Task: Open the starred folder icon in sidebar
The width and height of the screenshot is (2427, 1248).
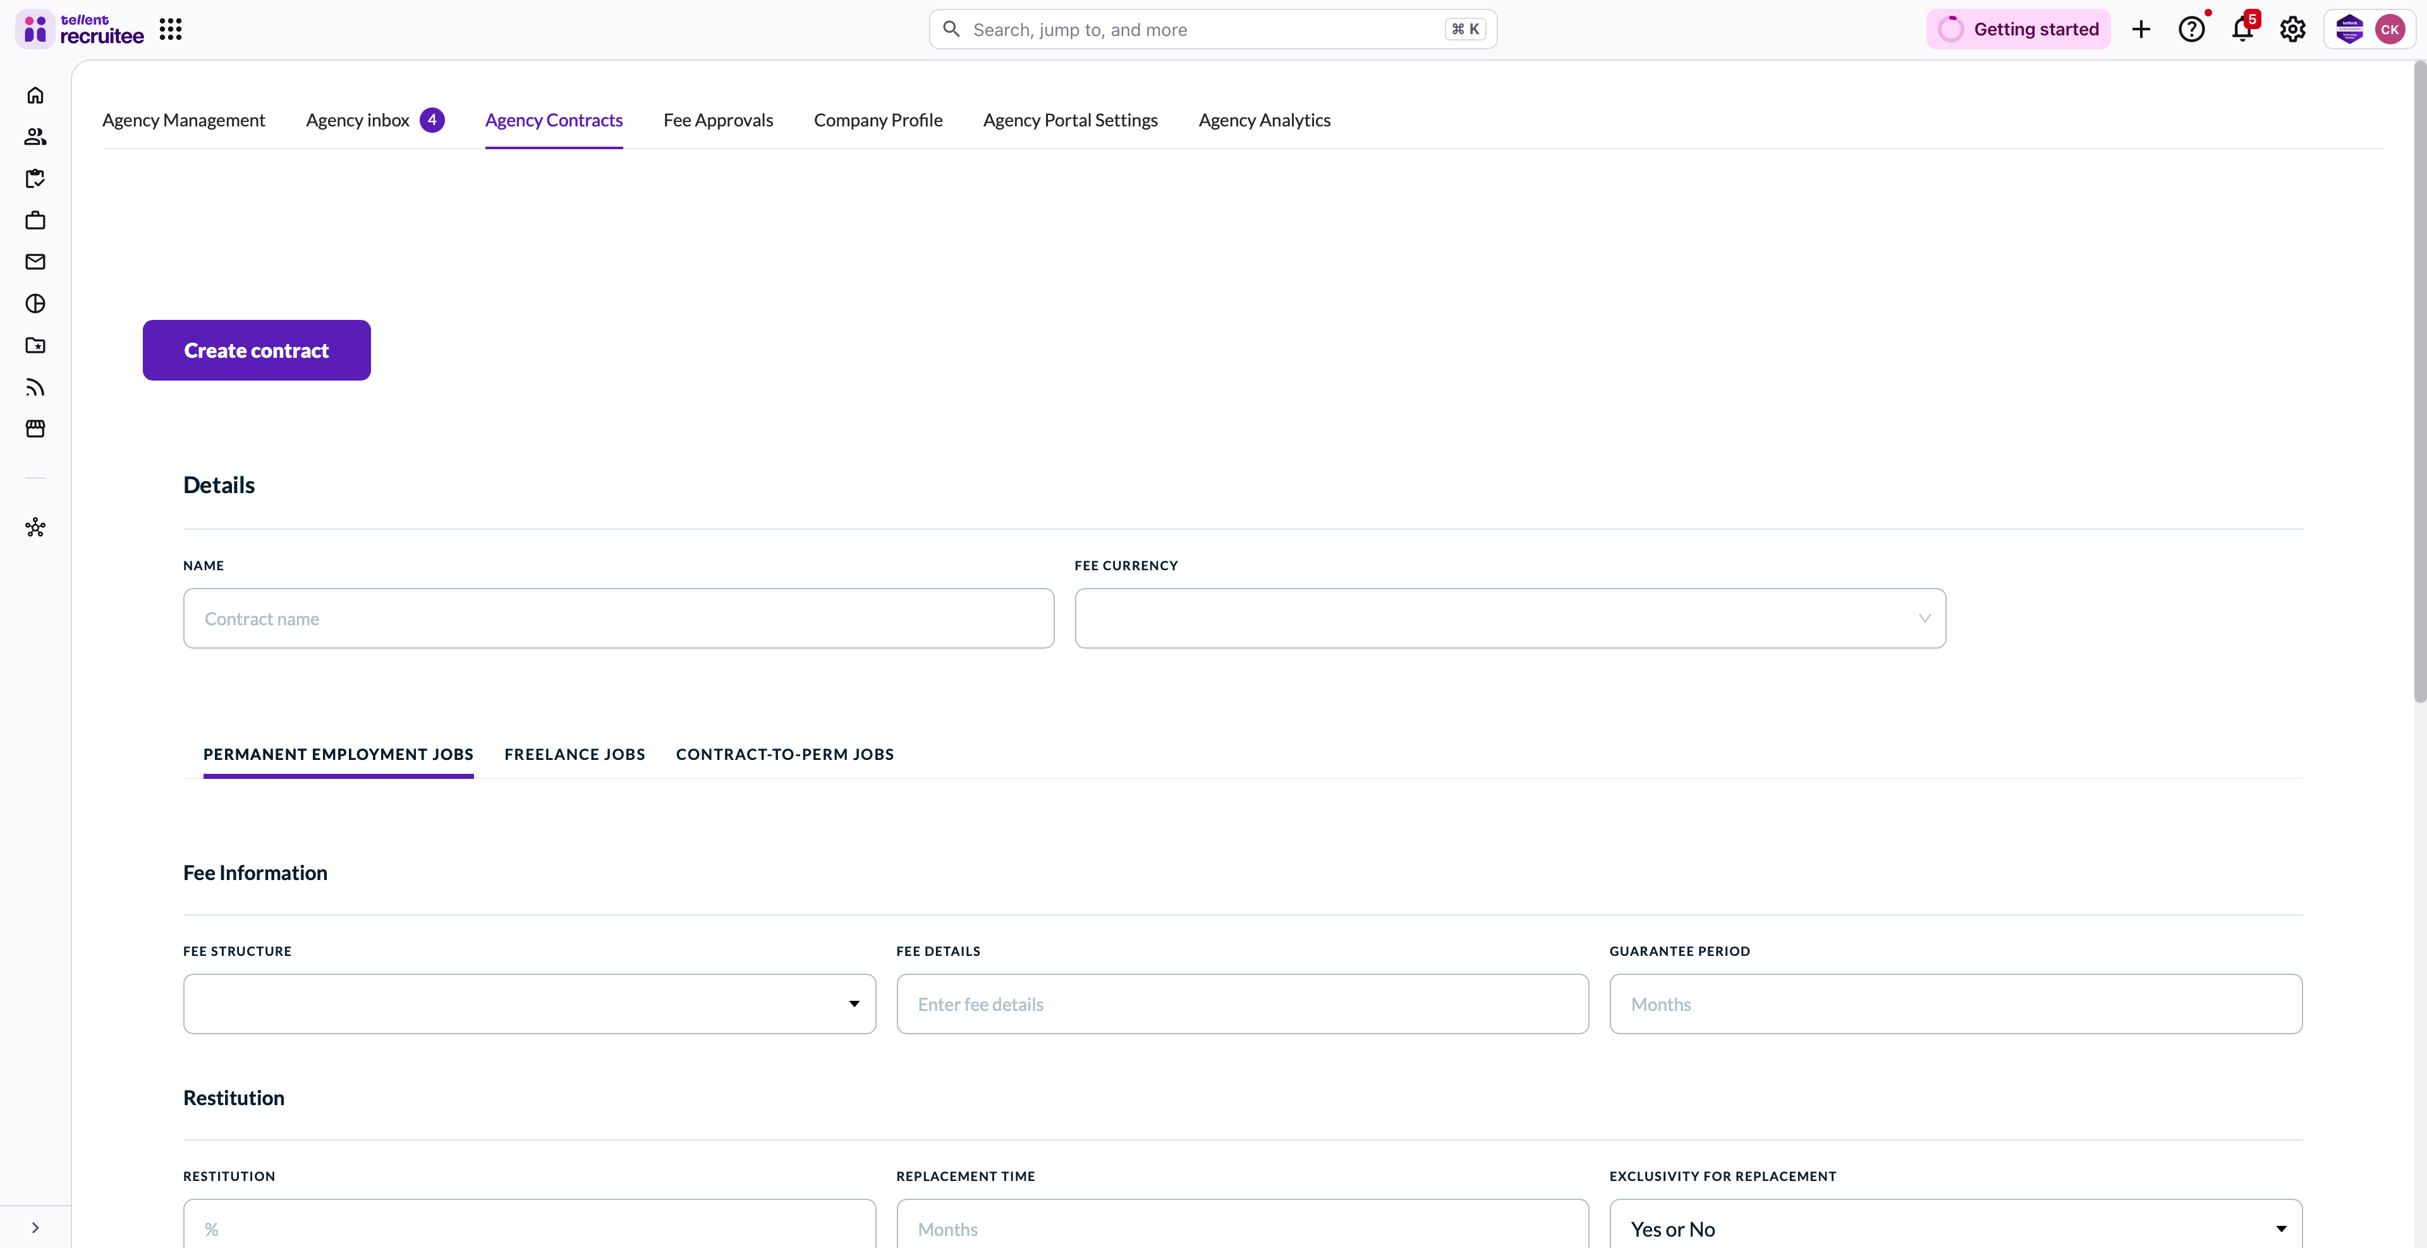Action: coord(36,345)
